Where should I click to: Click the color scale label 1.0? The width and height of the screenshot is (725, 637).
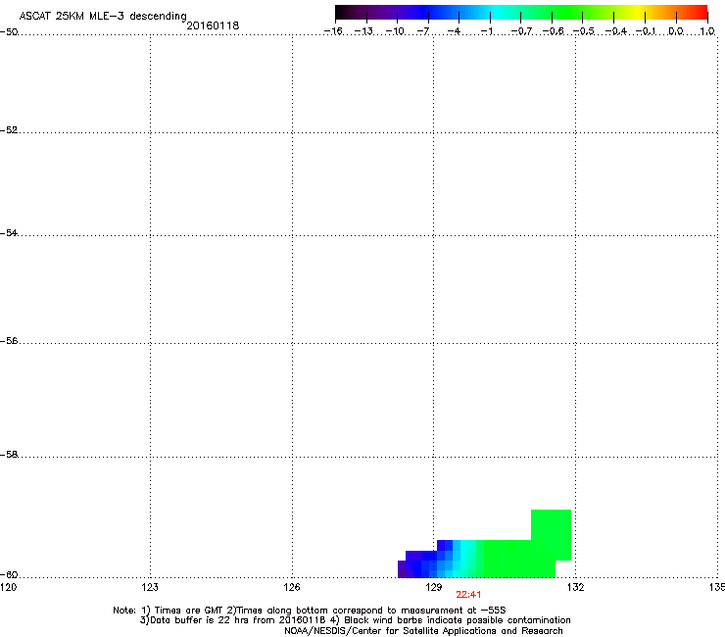click(x=707, y=31)
